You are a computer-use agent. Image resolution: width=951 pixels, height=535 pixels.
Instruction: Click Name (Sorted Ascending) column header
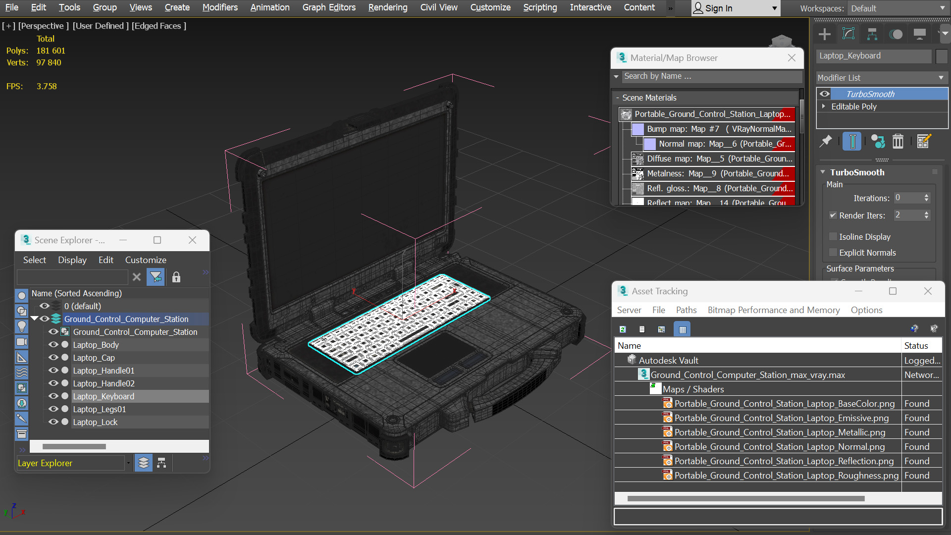(x=119, y=293)
